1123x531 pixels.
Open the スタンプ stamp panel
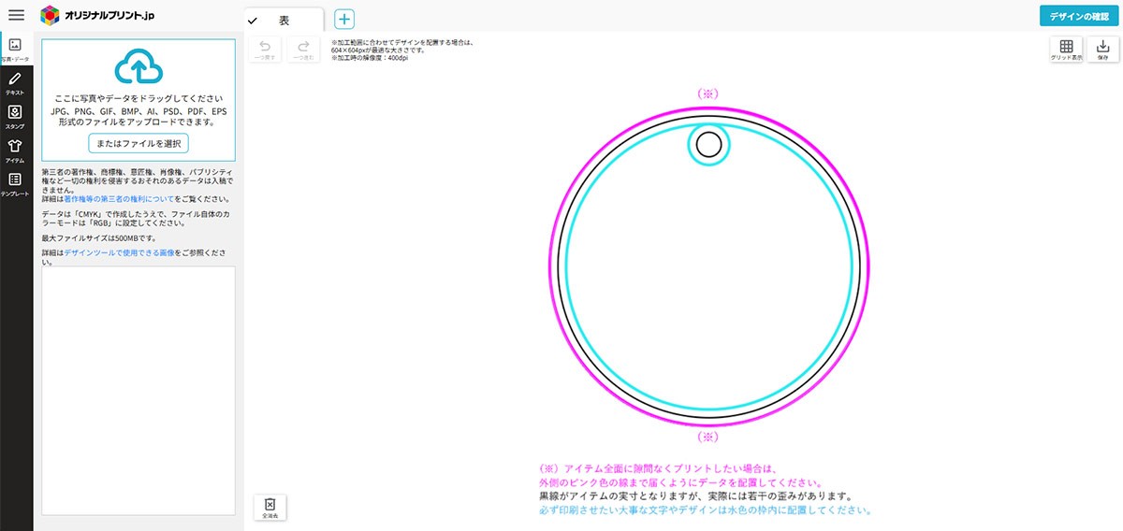(16, 116)
